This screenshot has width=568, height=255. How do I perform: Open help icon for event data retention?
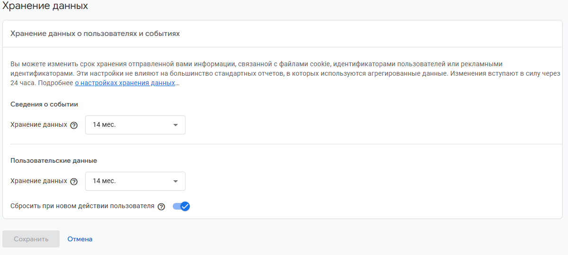73,125
